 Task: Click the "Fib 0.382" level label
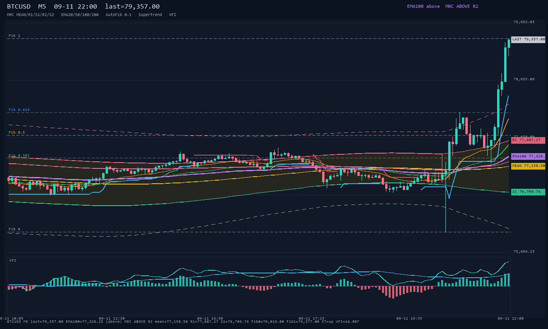coord(19,155)
